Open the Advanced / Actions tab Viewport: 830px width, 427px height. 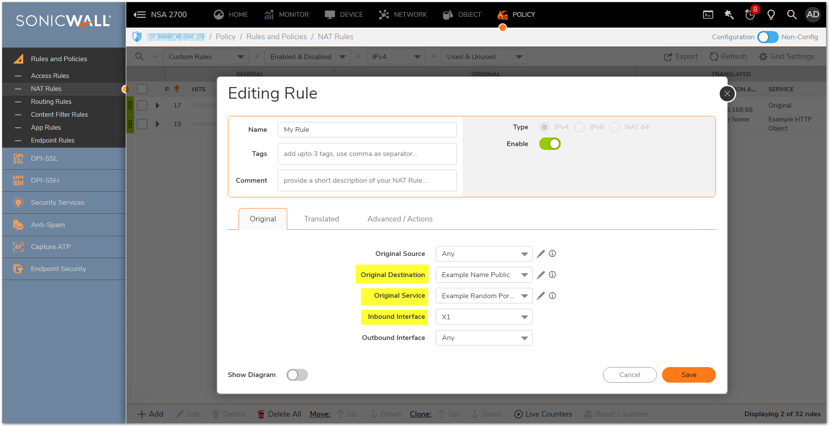[x=400, y=219]
